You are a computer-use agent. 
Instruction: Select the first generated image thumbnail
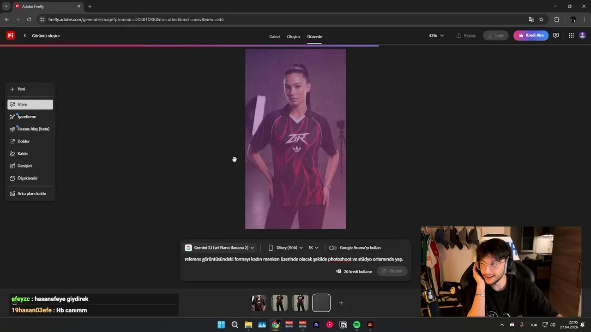click(x=259, y=303)
